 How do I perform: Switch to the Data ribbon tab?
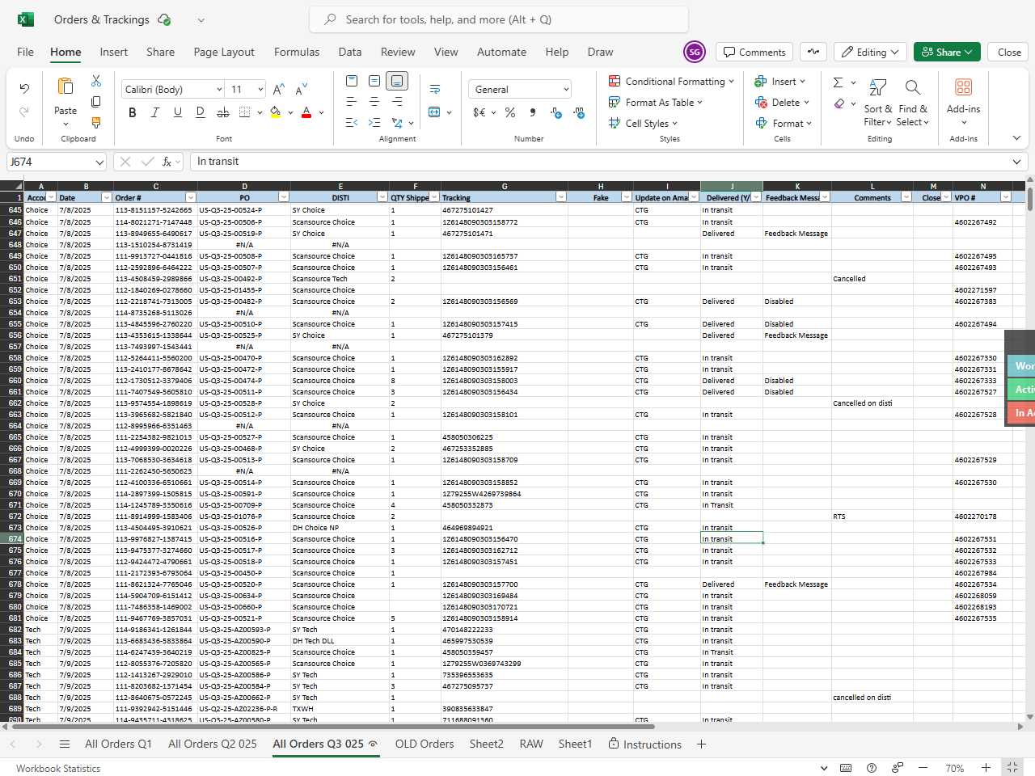pyautogui.click(x=350, y=52)
